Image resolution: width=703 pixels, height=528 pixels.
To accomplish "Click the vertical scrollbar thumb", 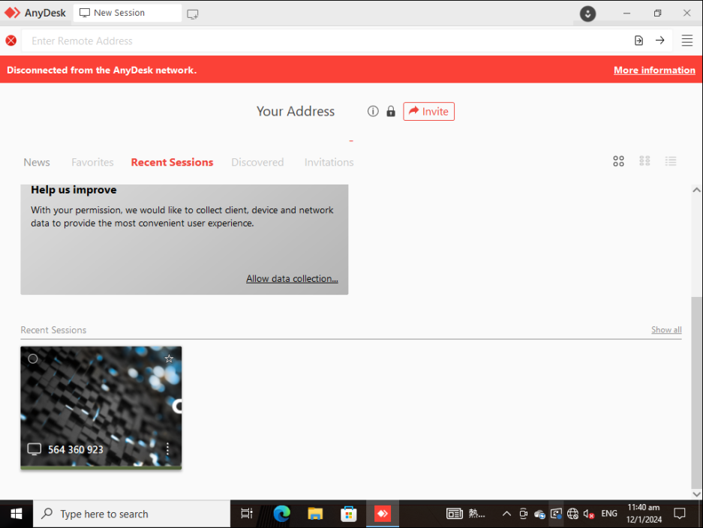I will point(696,392).
